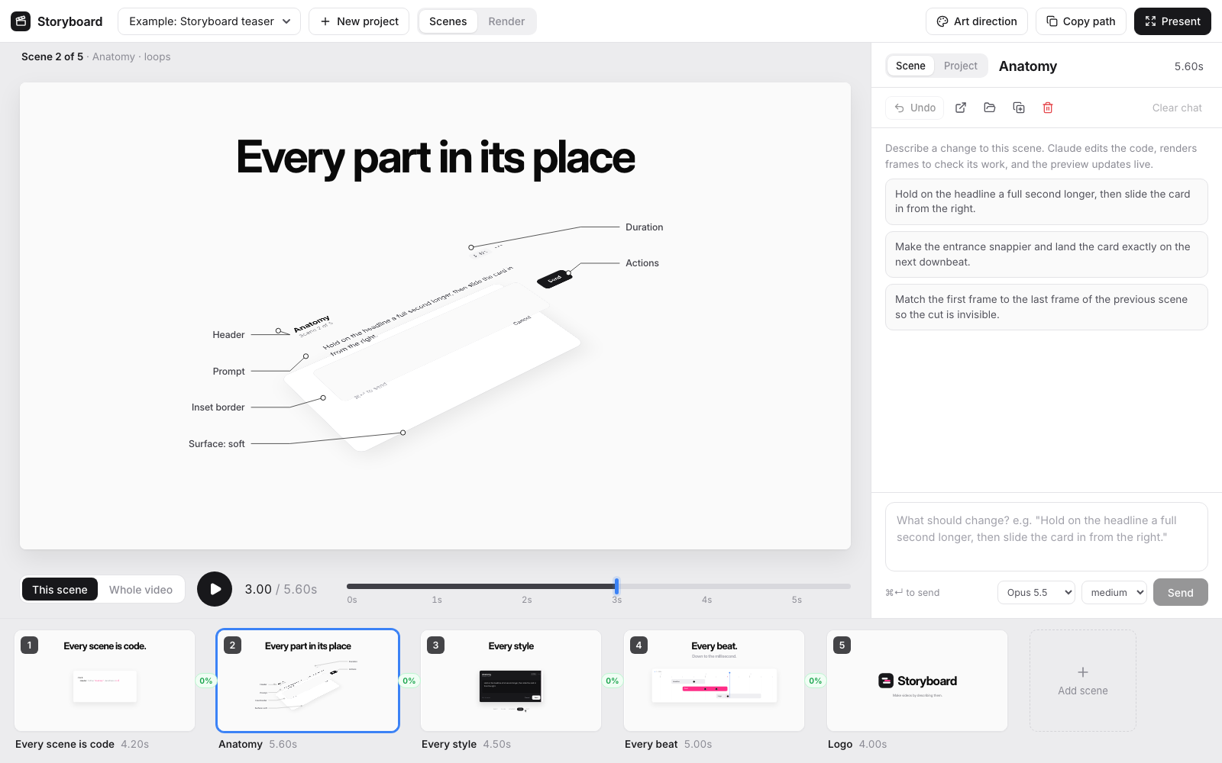The image size is (1222, 763).
Task: Click the 0% transition badge after scene 4
Action: 816,681
